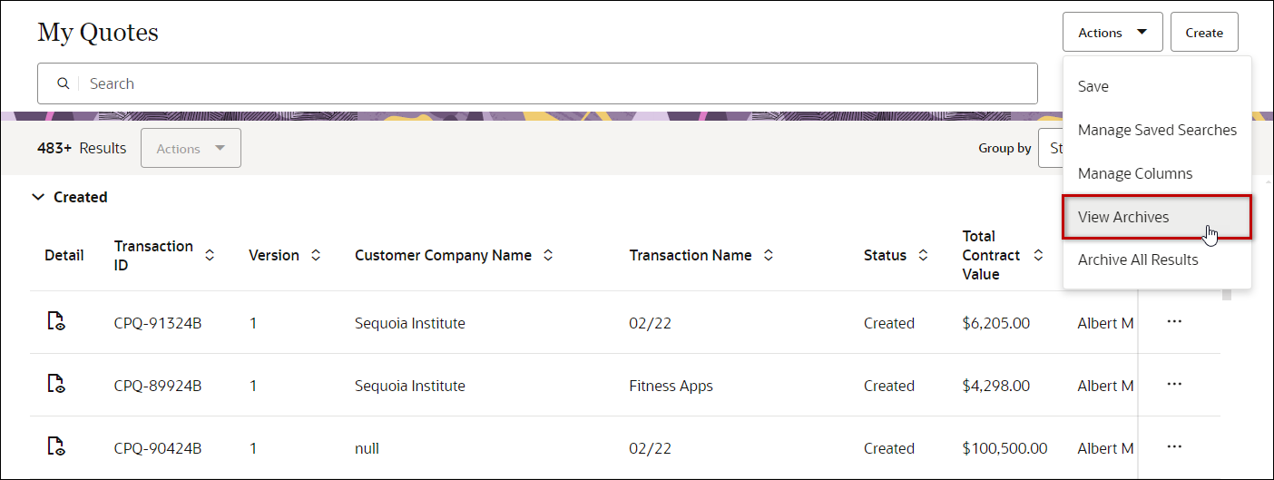The height and width of the screenshot is (480, 1274).
Task: Open detail icon for CPQ-91324B
Action: pyautogui.click(x=55, y=321)
